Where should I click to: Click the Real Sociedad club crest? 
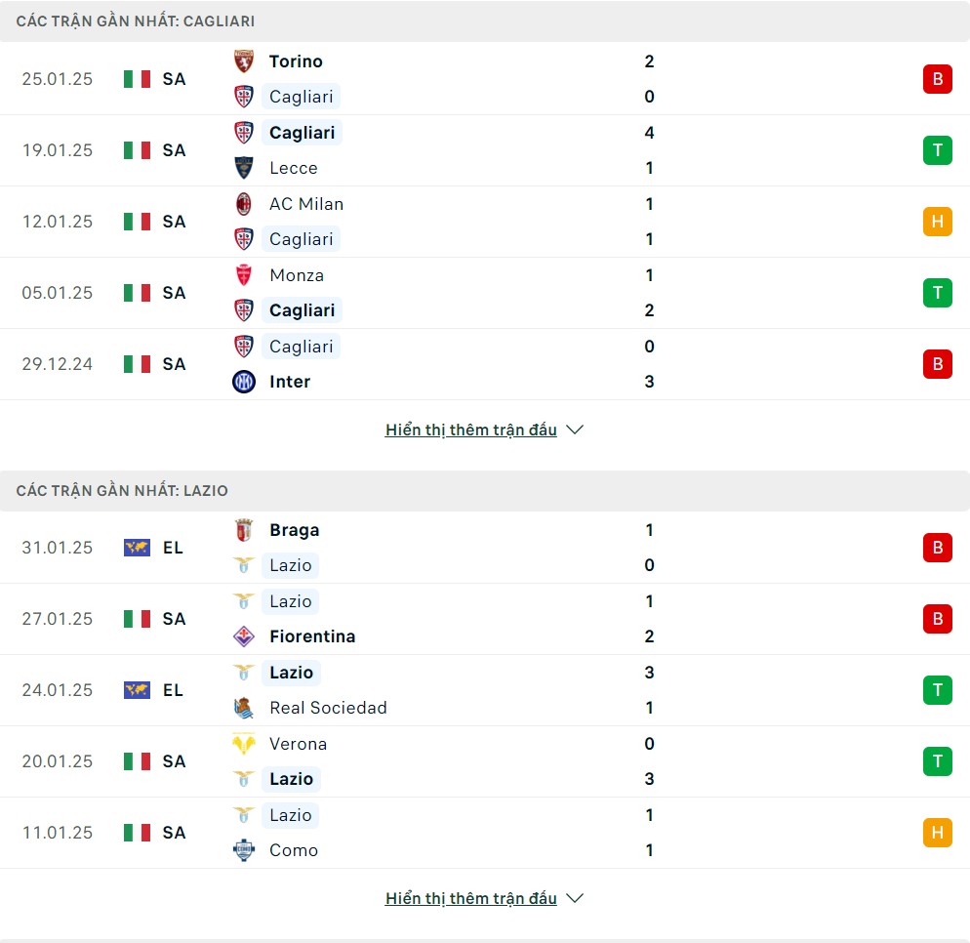coord(244,708)
